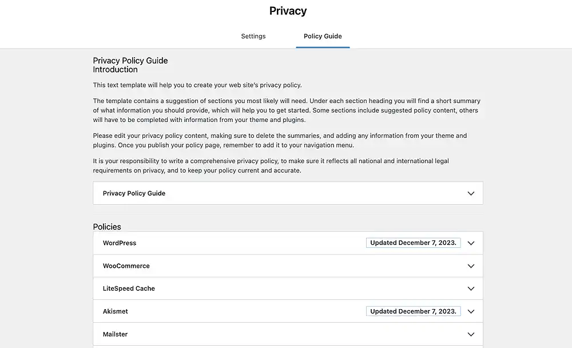
Task: Expand the Privacy Policy Guide accordion title
Action: point(134,193)
